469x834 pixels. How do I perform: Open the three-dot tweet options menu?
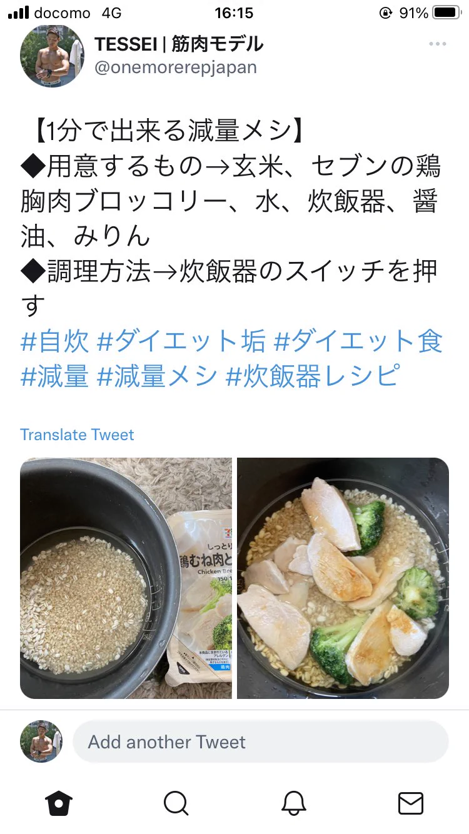point(438,44)
